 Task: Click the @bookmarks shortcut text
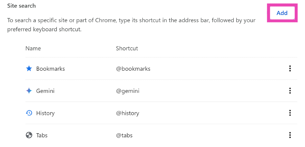click(x=133, y=69)
